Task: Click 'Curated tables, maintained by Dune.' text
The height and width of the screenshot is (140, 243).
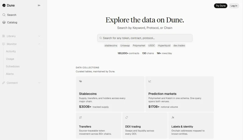Action: pyautogui.click(x=95, y=71)
